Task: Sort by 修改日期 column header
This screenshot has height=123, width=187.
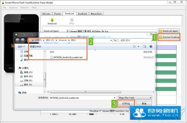Action: (148, 52)
